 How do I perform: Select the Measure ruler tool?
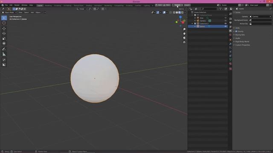click(x=4, y=54)
